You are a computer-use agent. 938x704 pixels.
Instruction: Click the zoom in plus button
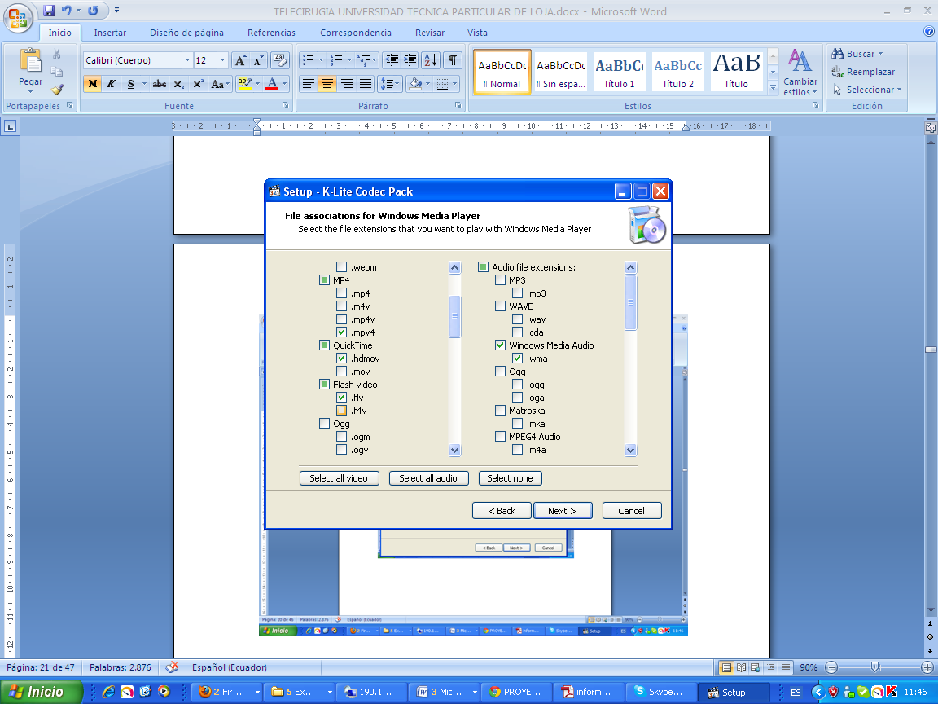pyautogui.click(x=927, y=667)
